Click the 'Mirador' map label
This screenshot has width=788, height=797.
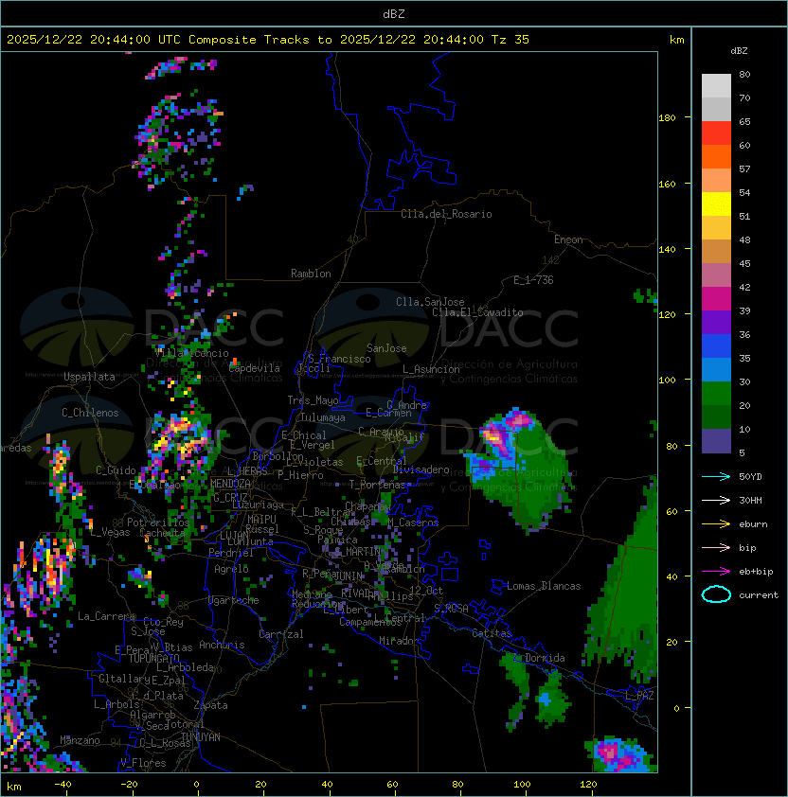coord(400,641)
